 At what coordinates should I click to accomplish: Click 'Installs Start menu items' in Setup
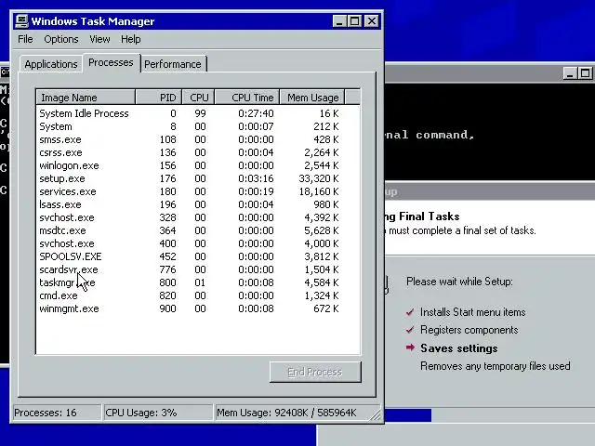click(x=473, y=312)
